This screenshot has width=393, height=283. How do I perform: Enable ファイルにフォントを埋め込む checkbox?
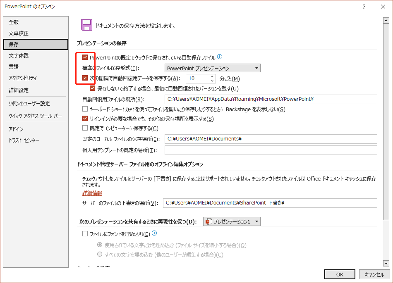tap(85, 234)
